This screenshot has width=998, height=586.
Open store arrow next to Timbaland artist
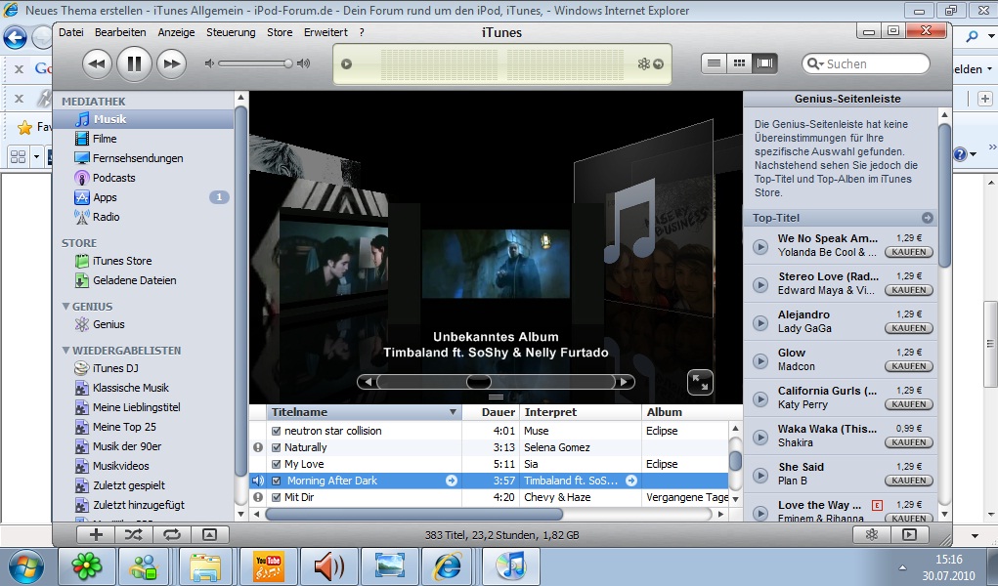[x=631, y=481]
